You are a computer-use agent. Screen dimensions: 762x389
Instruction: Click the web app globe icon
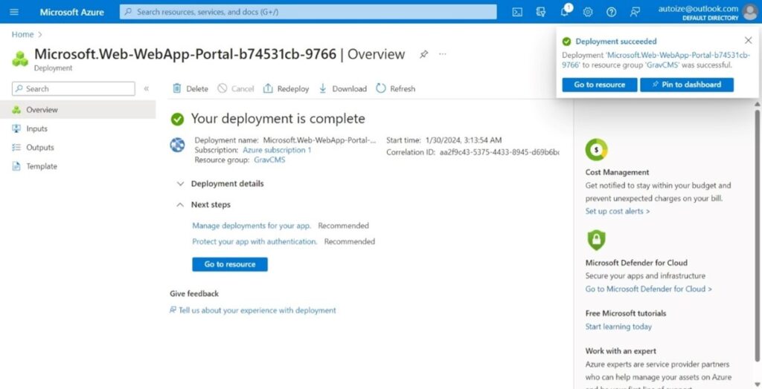tap(177, 145)
